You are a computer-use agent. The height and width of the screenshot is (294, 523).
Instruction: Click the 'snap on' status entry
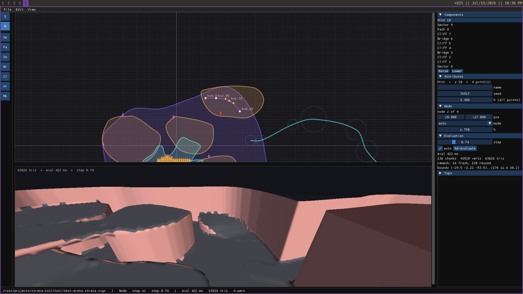[x=139, y=291]
